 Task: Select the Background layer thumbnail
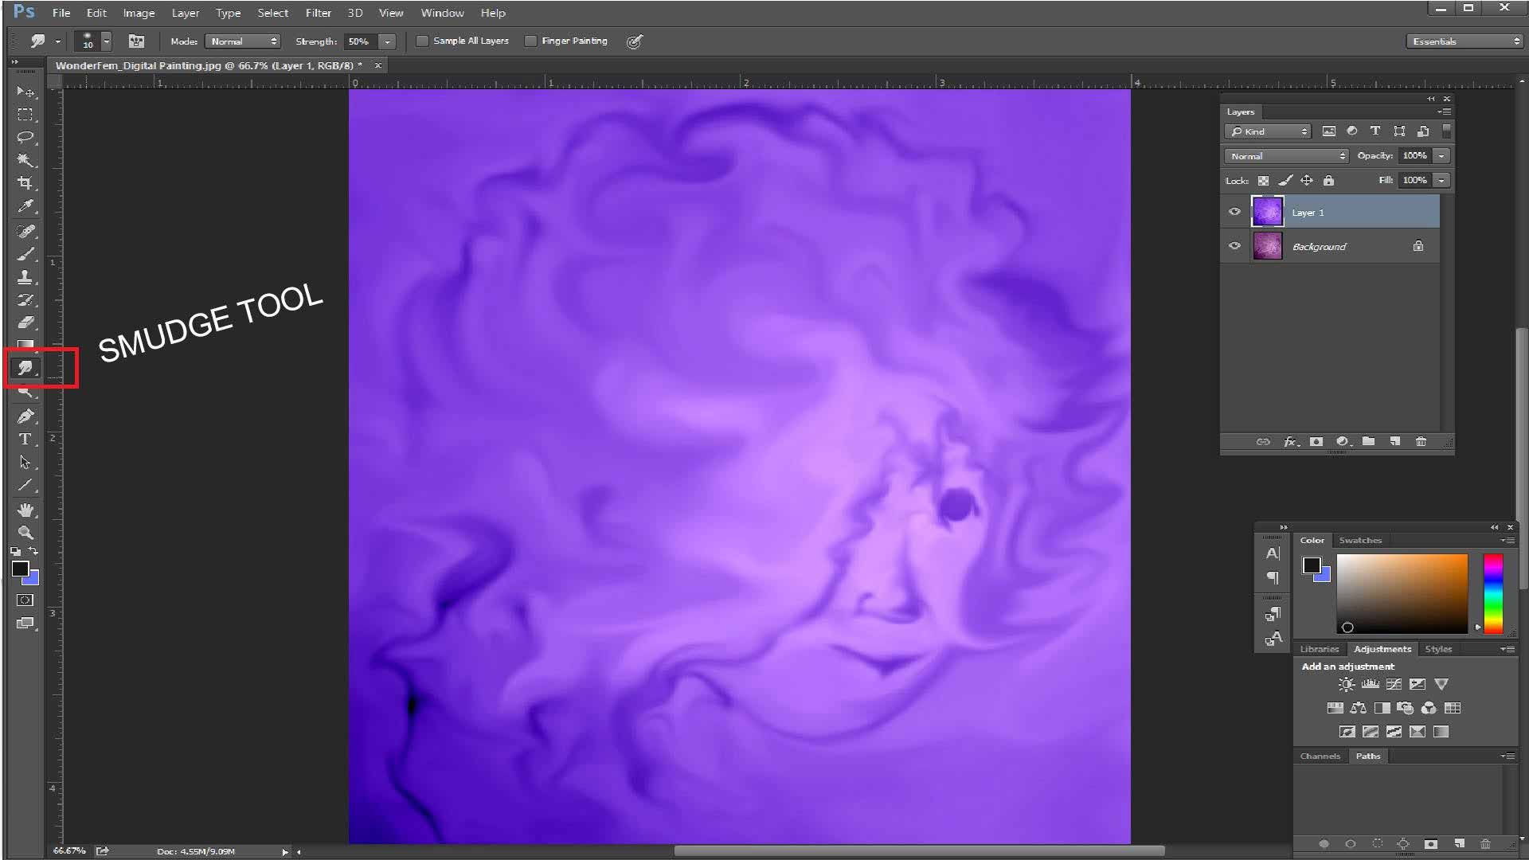(1267, 246)
